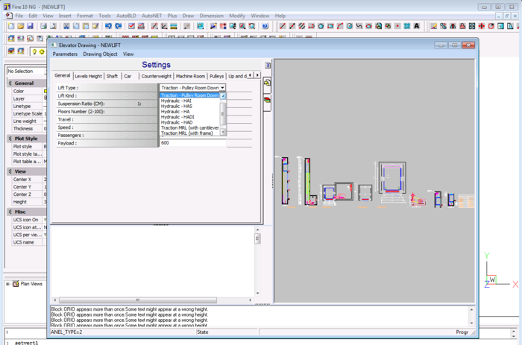Click the light bulb layer icon
Viewport: 522px width, 345px height.
coord(34,51)
